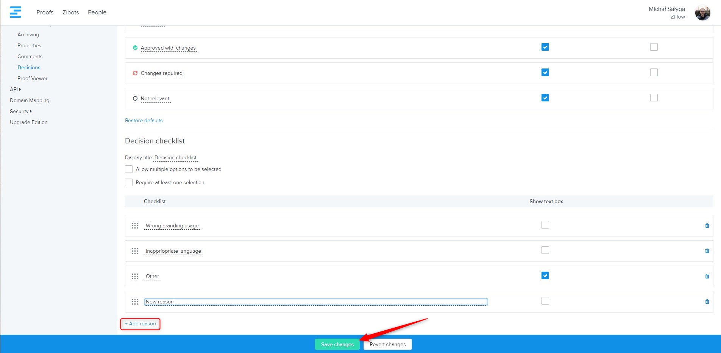721x353 pixels.
Task: Enable Allow multiple options to be selected
Action: pyautogui.click(x=129, y=169)
